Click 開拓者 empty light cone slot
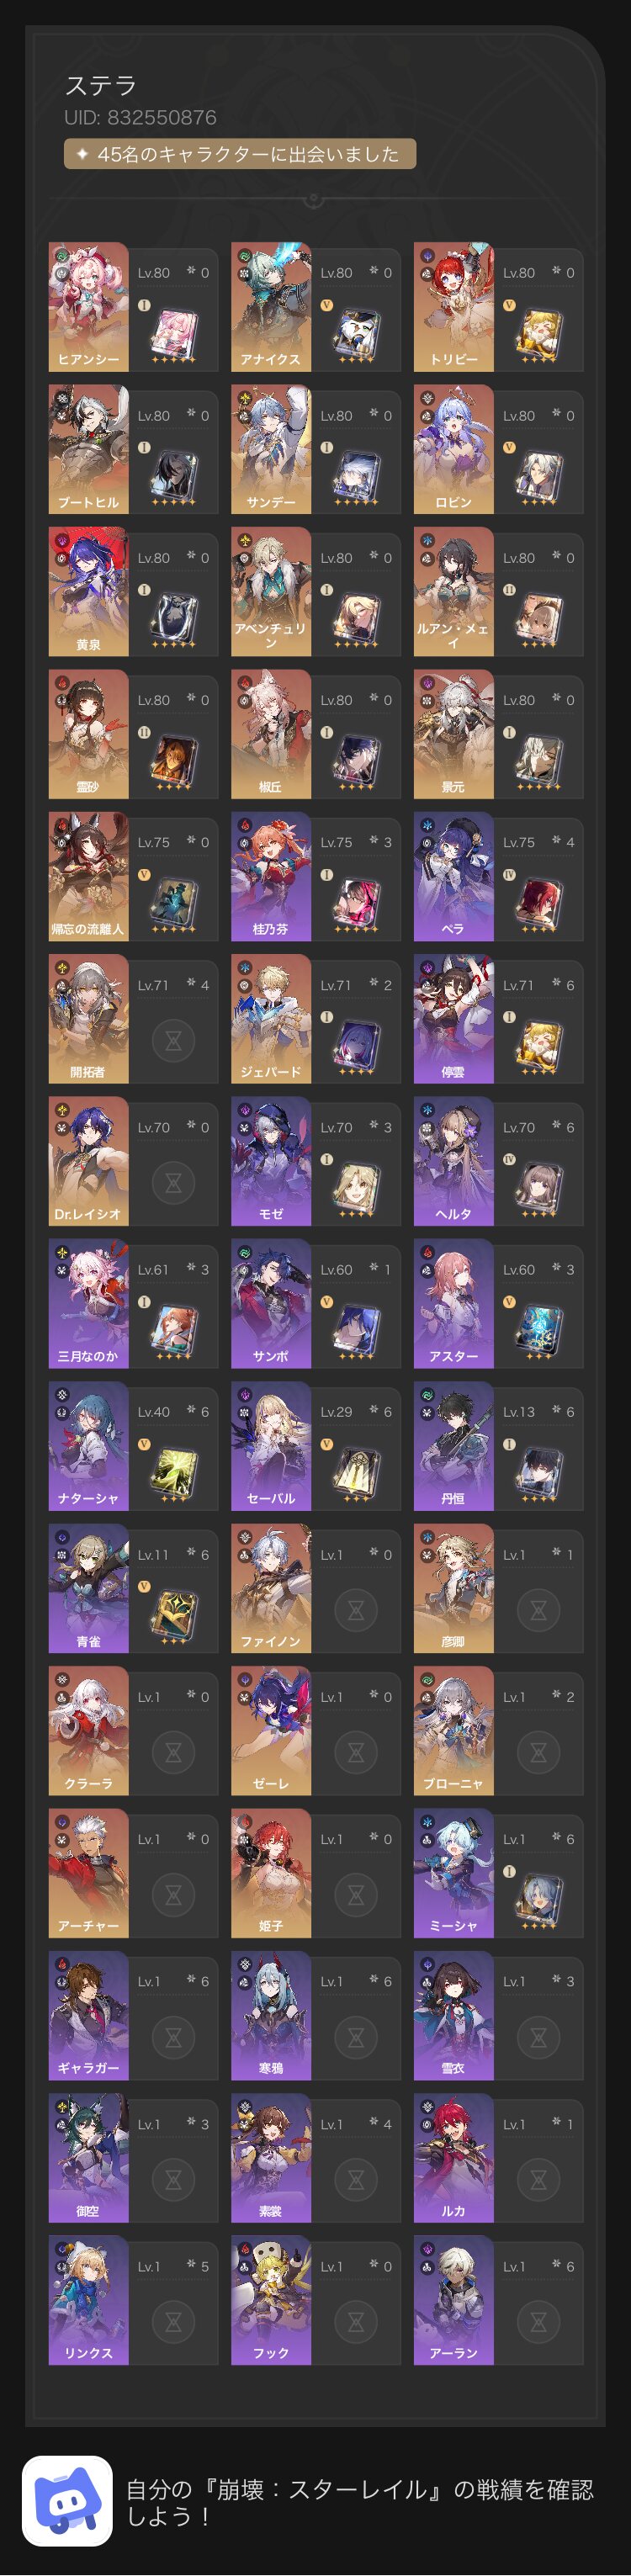The image size is (631, 2576). 173,1041
